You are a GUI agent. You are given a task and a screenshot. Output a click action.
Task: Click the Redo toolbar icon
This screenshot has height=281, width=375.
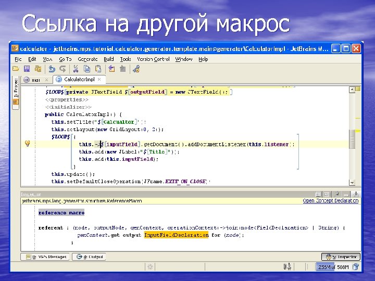(x=63, y=69)
